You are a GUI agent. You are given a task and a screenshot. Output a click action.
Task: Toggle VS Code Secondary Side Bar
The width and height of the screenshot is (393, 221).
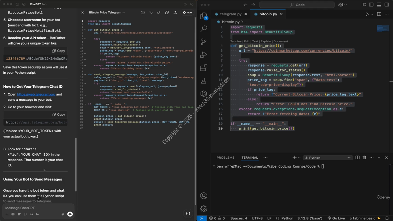coord(387,5)
